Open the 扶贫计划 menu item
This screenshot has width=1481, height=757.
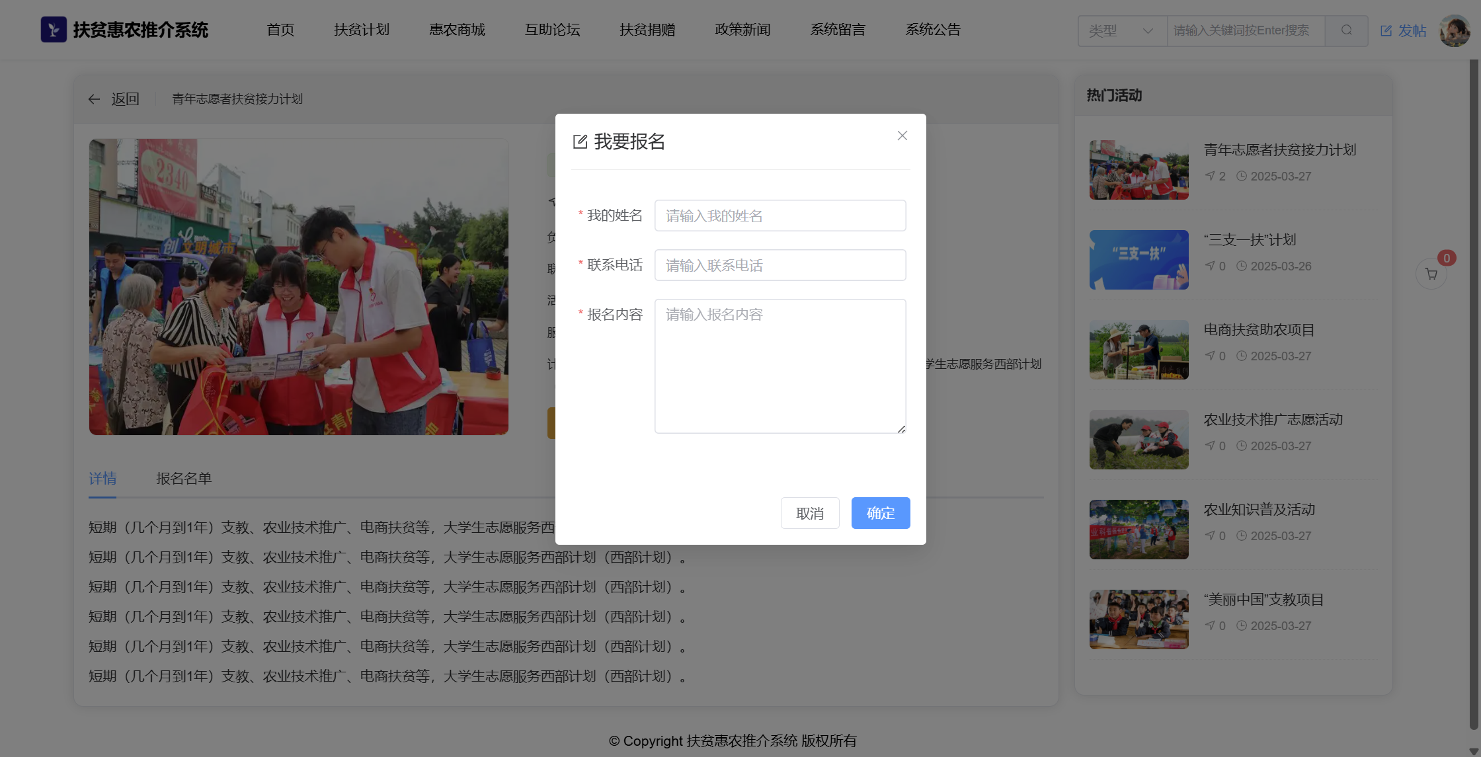coord(362,30)
